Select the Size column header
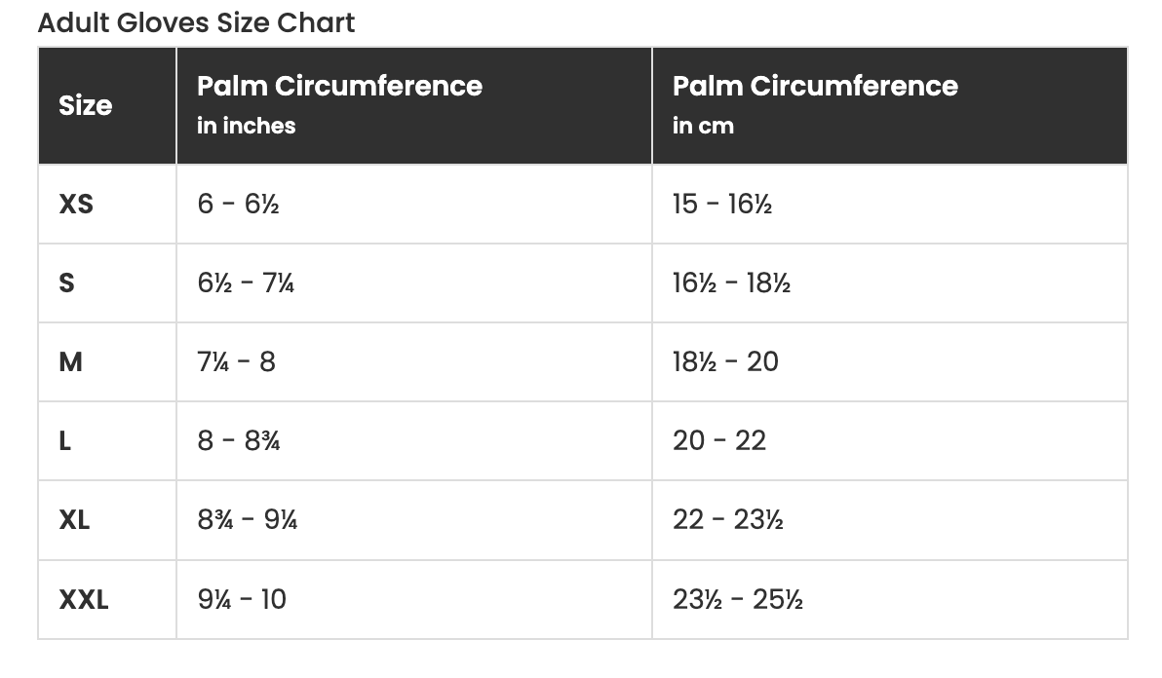Image resolution: width=1162 pixels, height=678 pixels. click(x=86, y=105)
